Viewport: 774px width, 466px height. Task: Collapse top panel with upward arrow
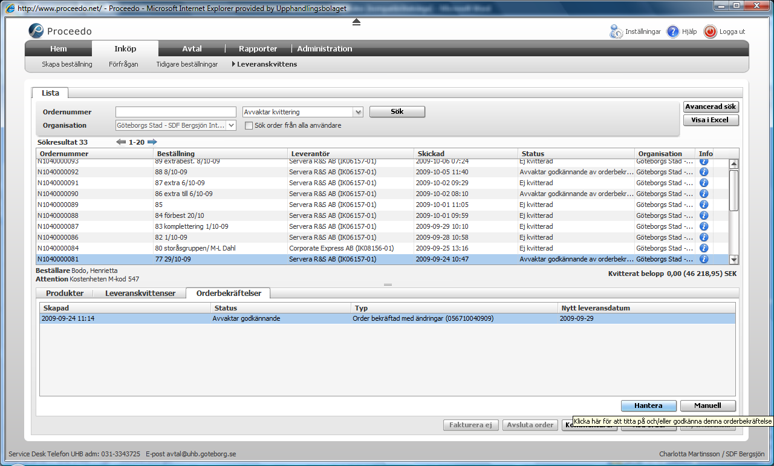pyautogui.click(x=356, y=22)
